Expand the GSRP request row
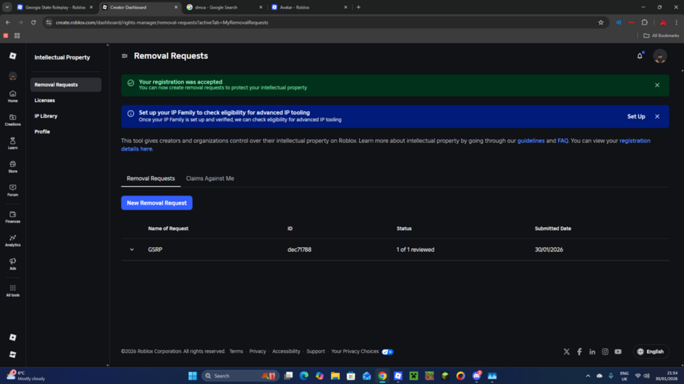 (132, 250)
